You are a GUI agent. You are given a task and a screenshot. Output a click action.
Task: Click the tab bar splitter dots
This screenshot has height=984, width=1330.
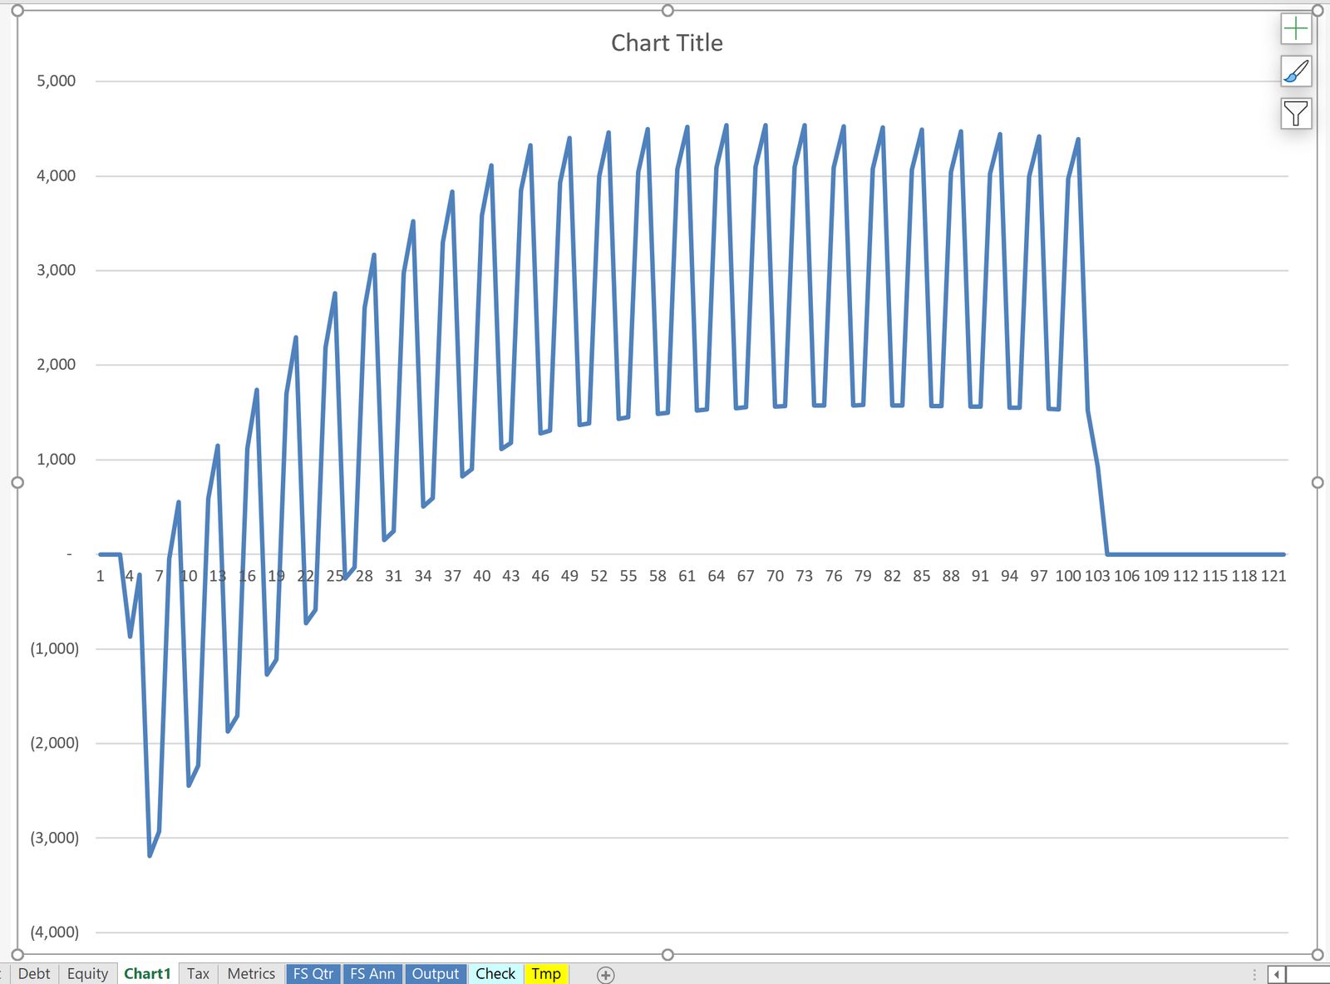[x=1254, y=974]
